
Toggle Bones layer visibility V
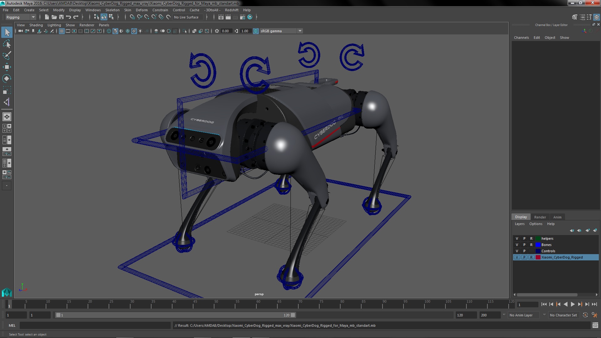pyautogui.click(x=517, y=245)
